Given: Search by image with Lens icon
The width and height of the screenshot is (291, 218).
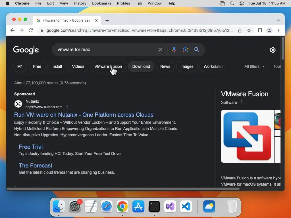Looking at the screenshot, I should [x=185, y=50].
